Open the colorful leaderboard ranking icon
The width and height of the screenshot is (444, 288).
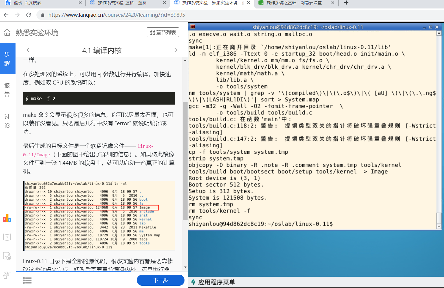tap(7, 218)
